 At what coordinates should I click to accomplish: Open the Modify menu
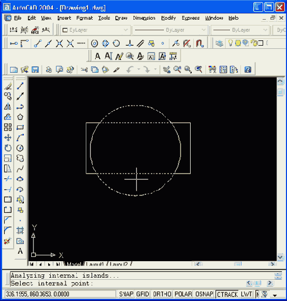[x=168, y=18]
